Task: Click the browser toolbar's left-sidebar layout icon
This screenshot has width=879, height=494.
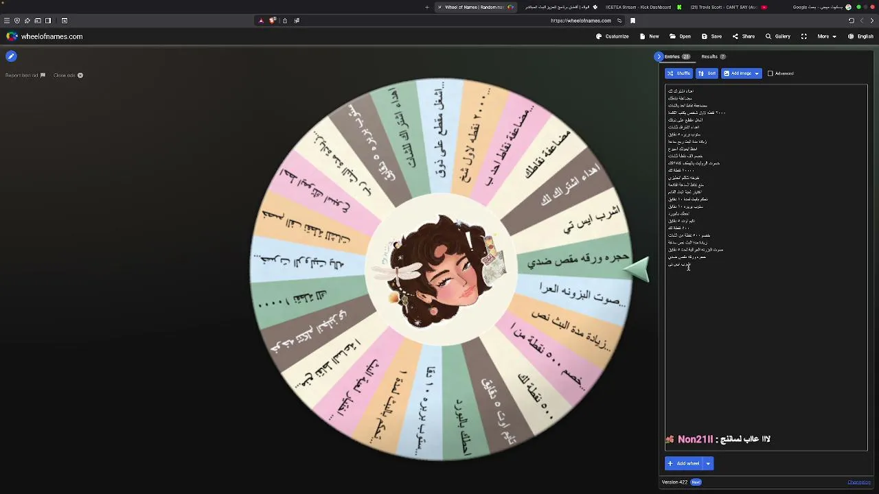Action: [38, 21]
